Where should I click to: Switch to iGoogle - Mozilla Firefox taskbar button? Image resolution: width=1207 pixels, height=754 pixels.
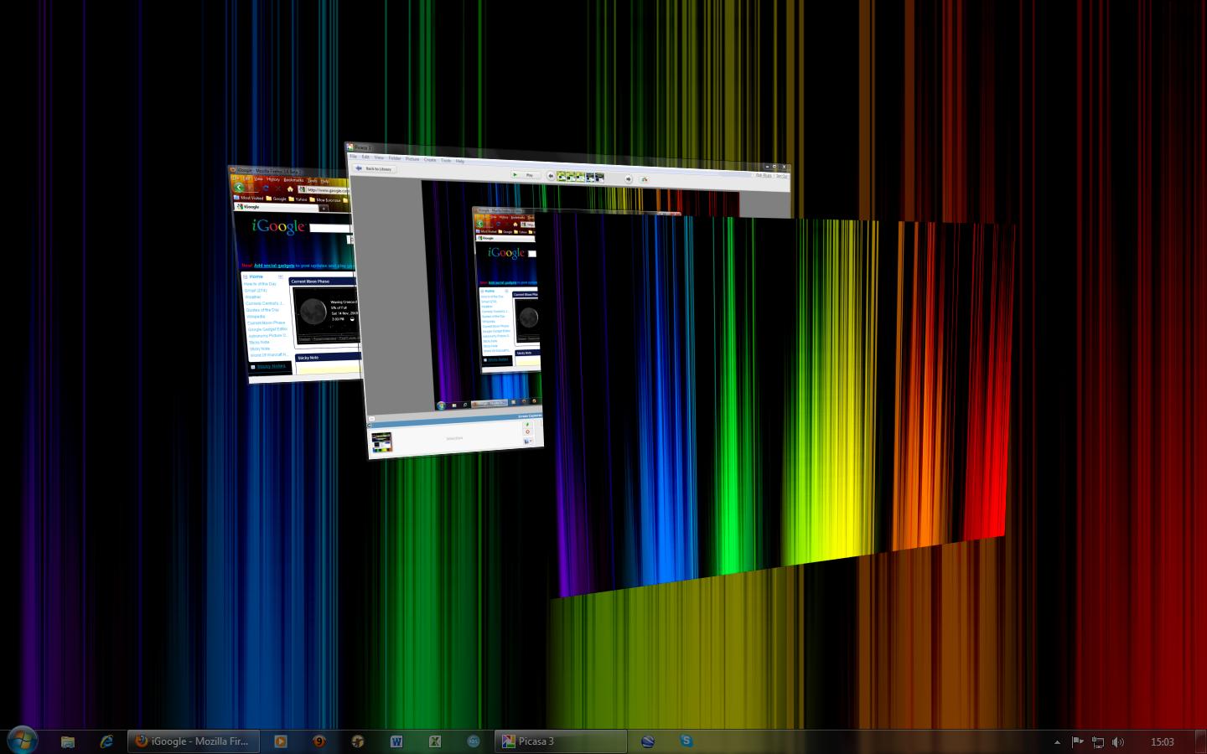point(194,741)
